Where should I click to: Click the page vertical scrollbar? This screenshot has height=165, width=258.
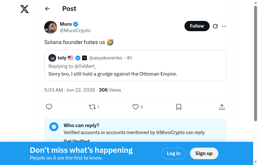[255, 64]
